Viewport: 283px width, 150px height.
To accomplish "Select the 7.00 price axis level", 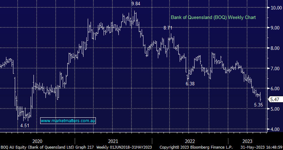I will point(275,69).
